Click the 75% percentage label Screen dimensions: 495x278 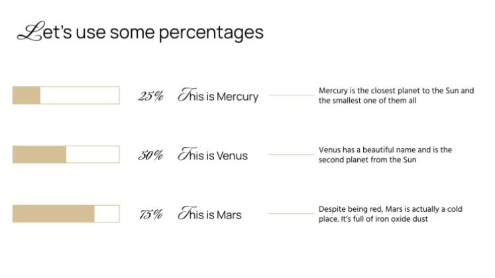[x=150, y=215]
